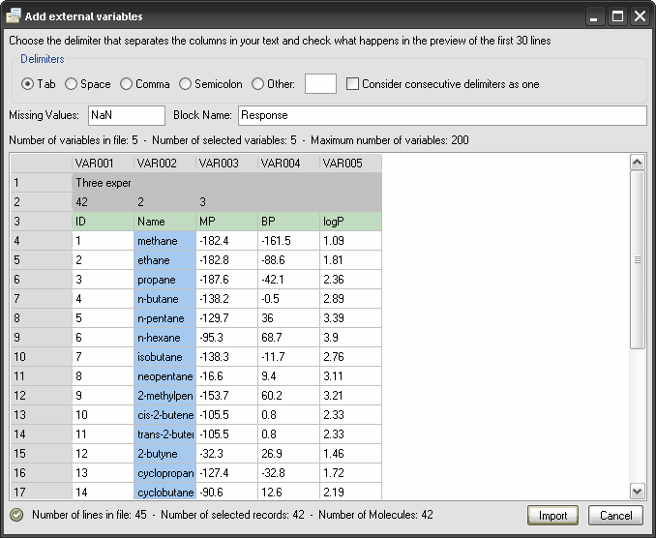Click the logP value 3.9 for n-hexane

point(350,338)
